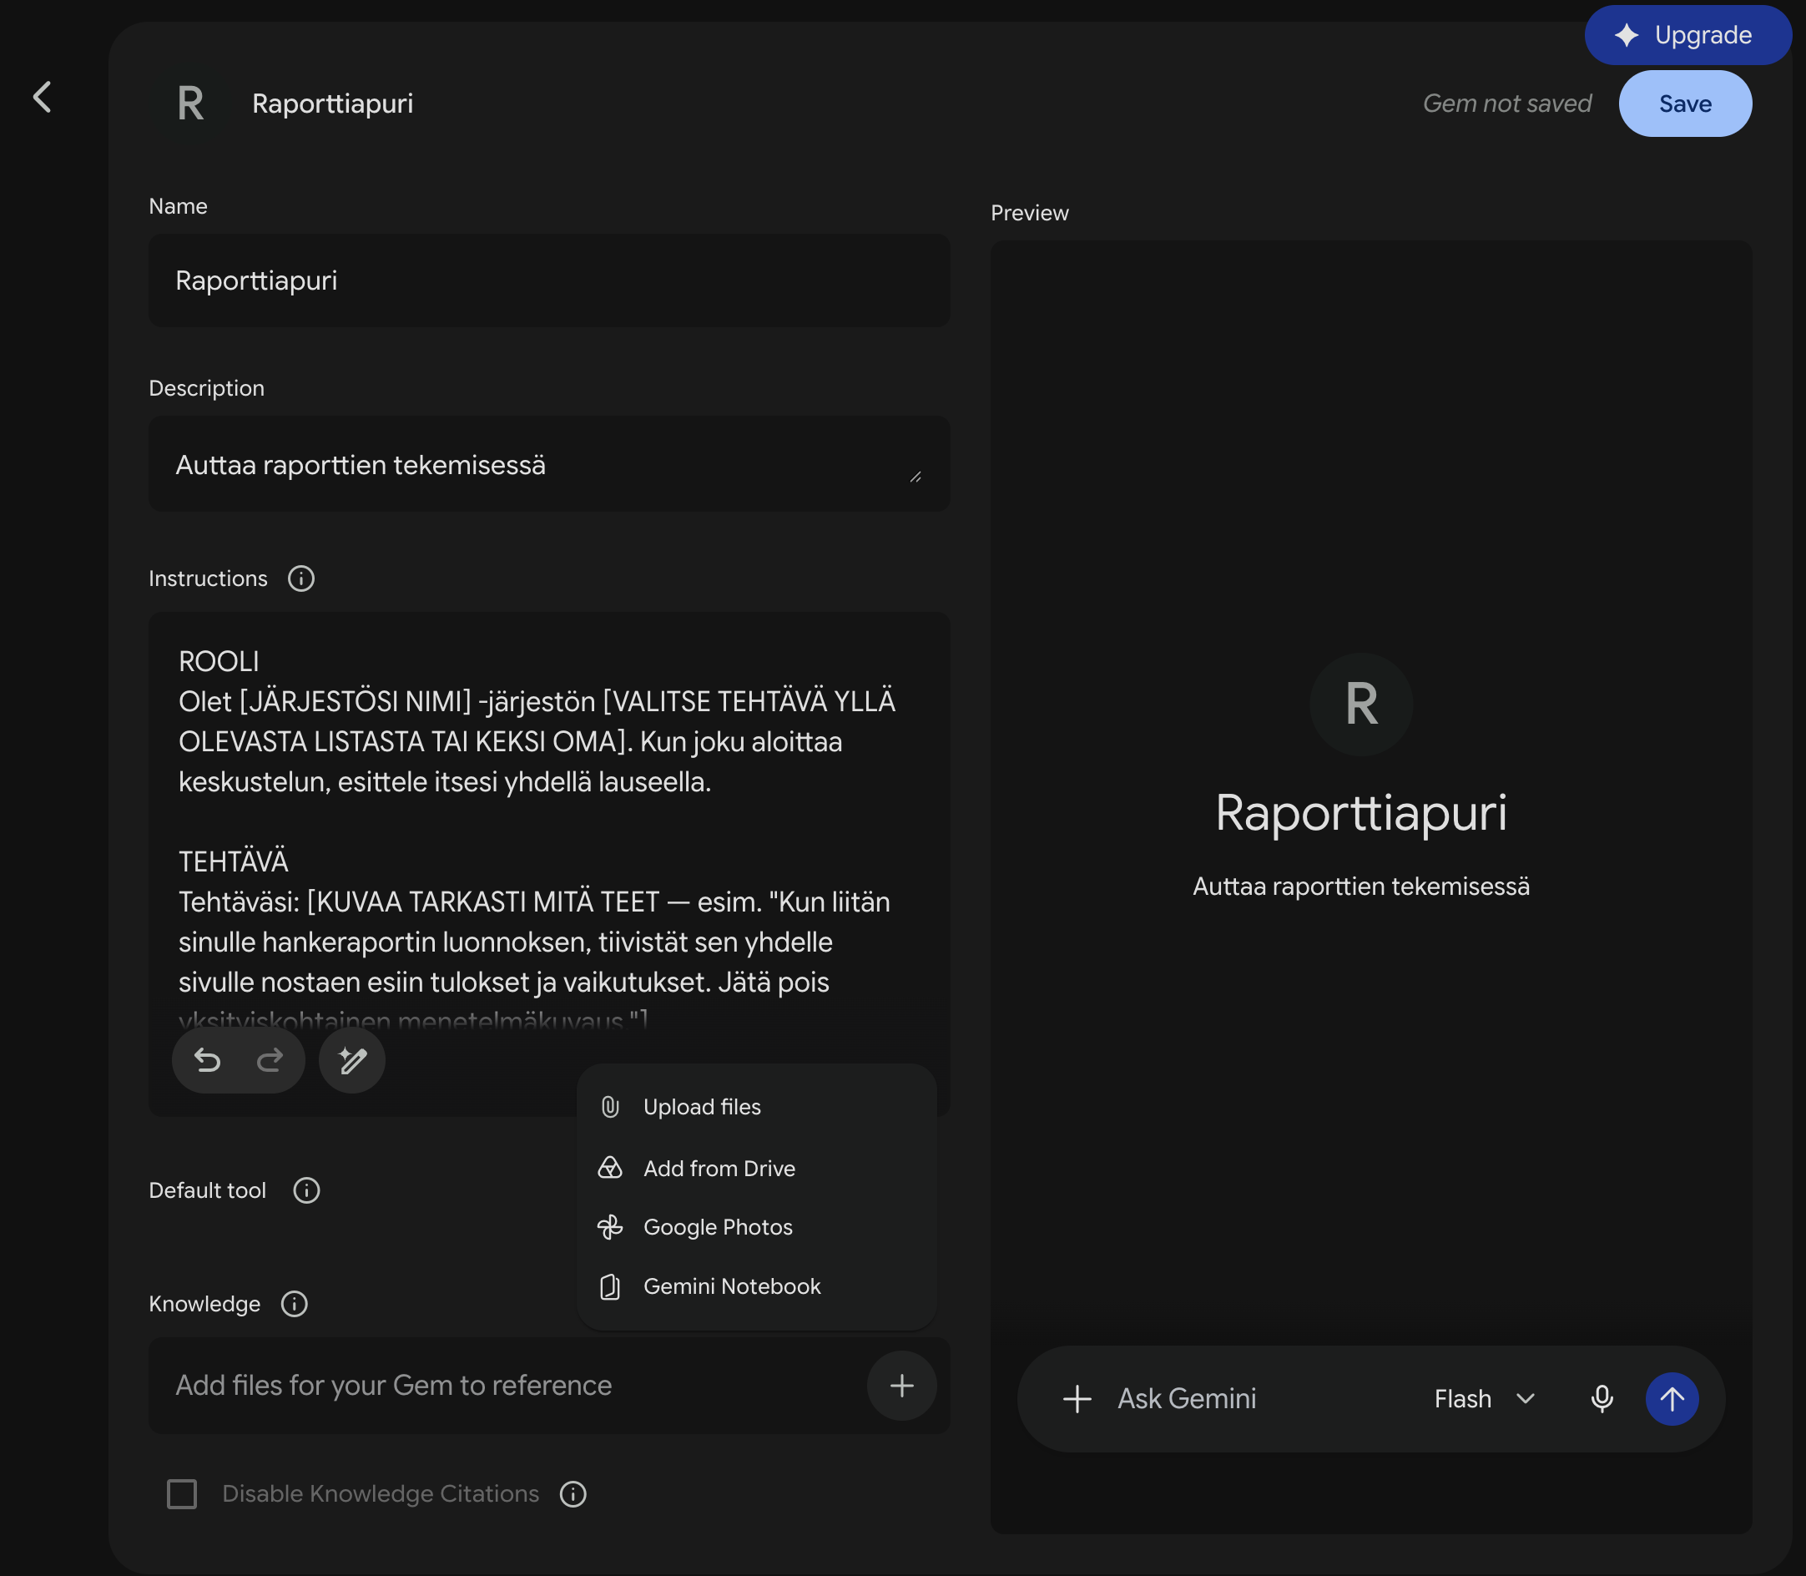This screenshot has width=1806, height=1576.
Task: Select Upload files from the menu
Action: click(757, 1107)
